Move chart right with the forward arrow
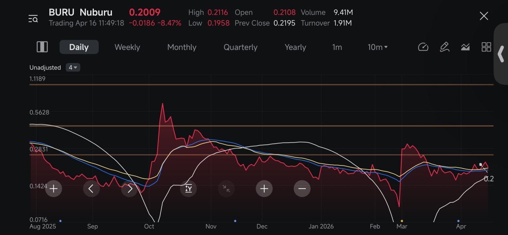The height and width of the screenshot is (235, 508). pos(130,188)
